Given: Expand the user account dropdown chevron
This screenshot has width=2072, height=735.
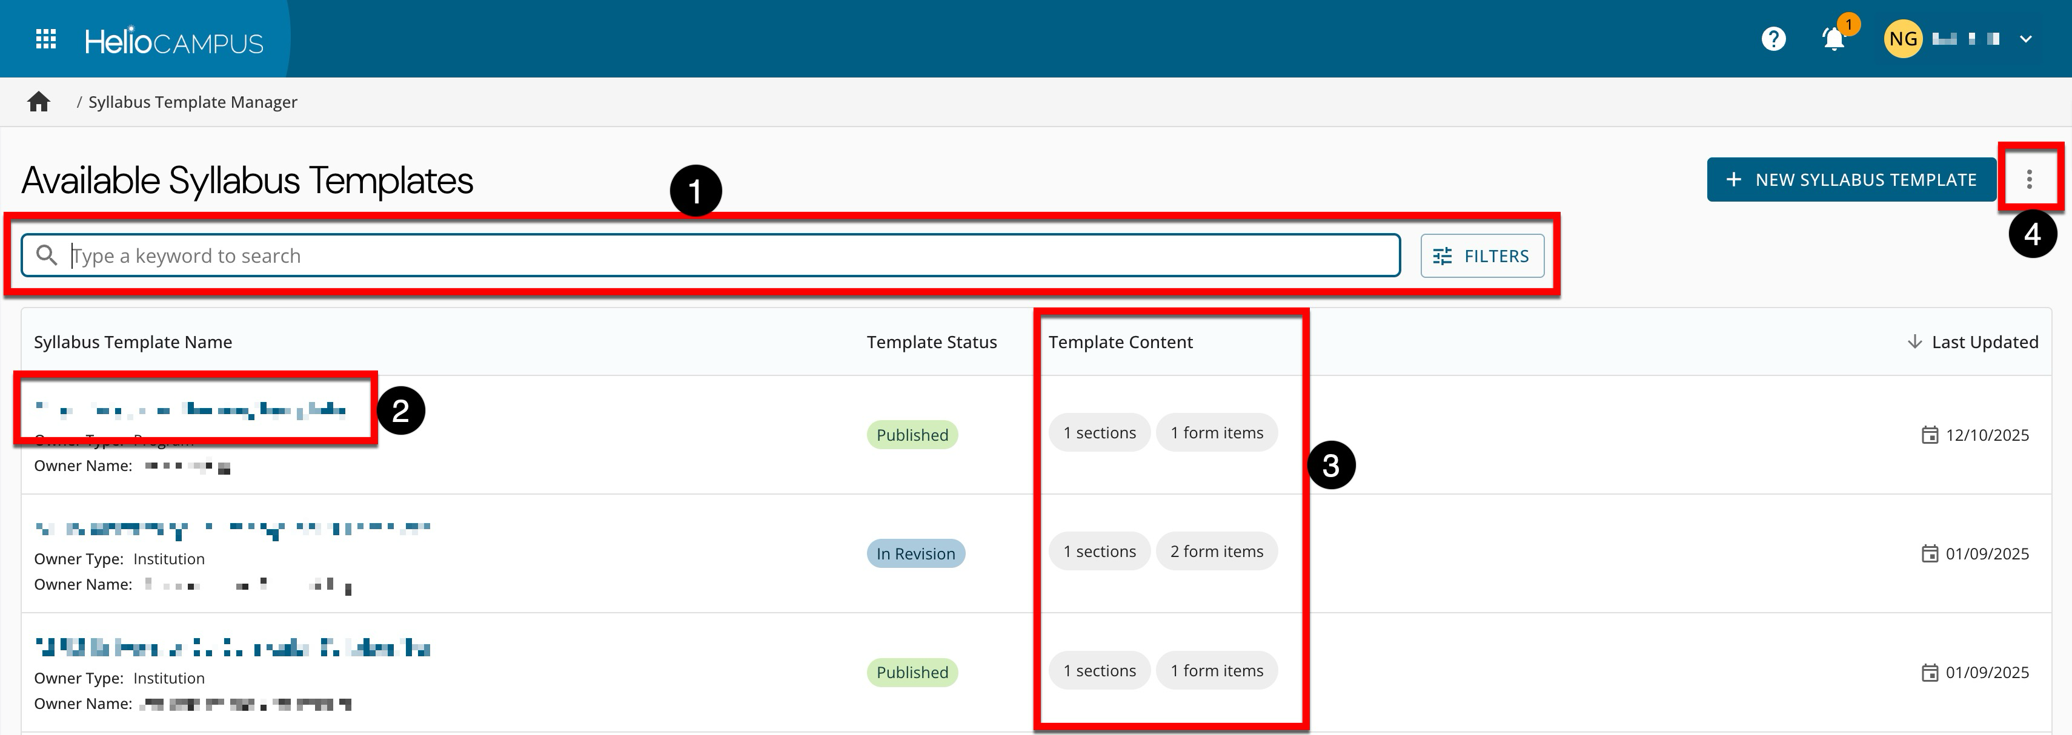Looking at the screenshot, I should 2025,39.
